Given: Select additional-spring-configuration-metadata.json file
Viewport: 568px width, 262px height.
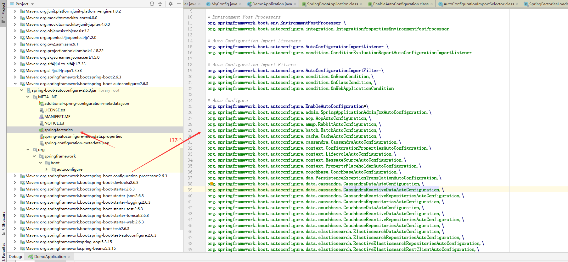Looking at the screenshot, I should point(87,103).
